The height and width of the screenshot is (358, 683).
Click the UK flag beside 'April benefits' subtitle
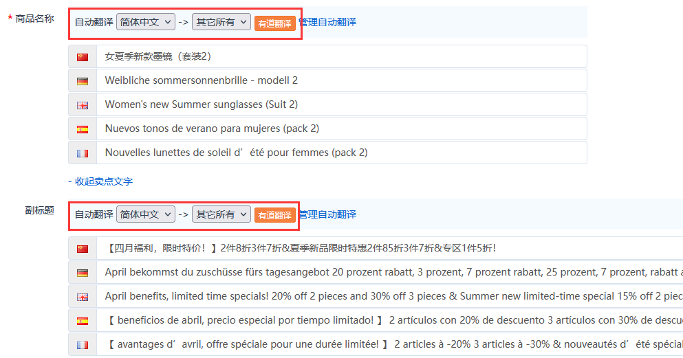coord(83,297)
